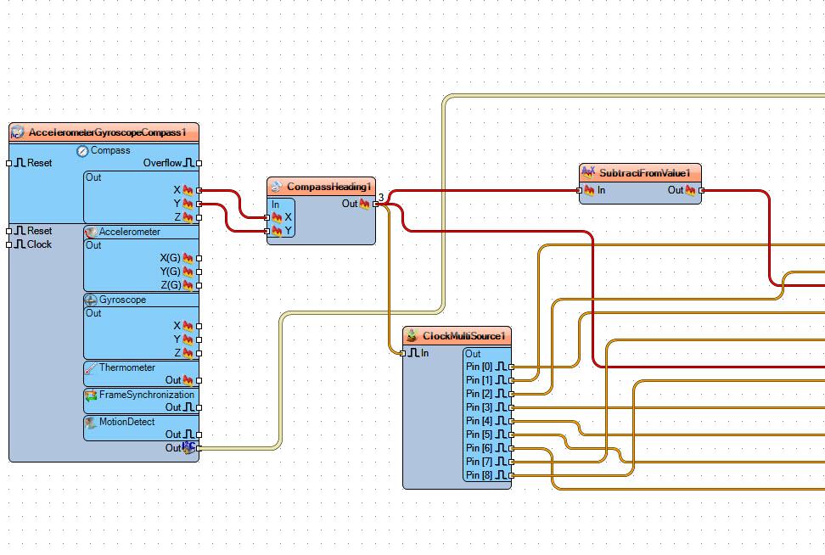Click the Overflow output pin
The width and height of the screenshot is (825, 555).
pos(199,164)
